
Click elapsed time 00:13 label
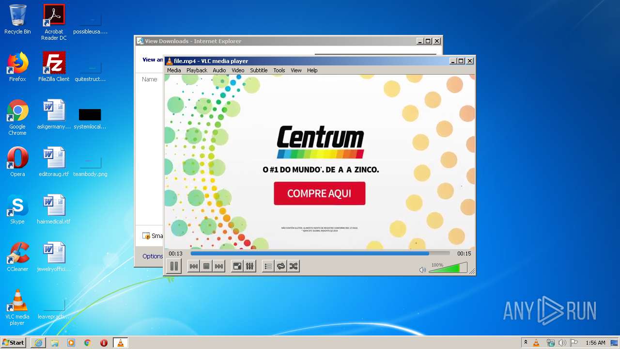[x=175, y=254]
